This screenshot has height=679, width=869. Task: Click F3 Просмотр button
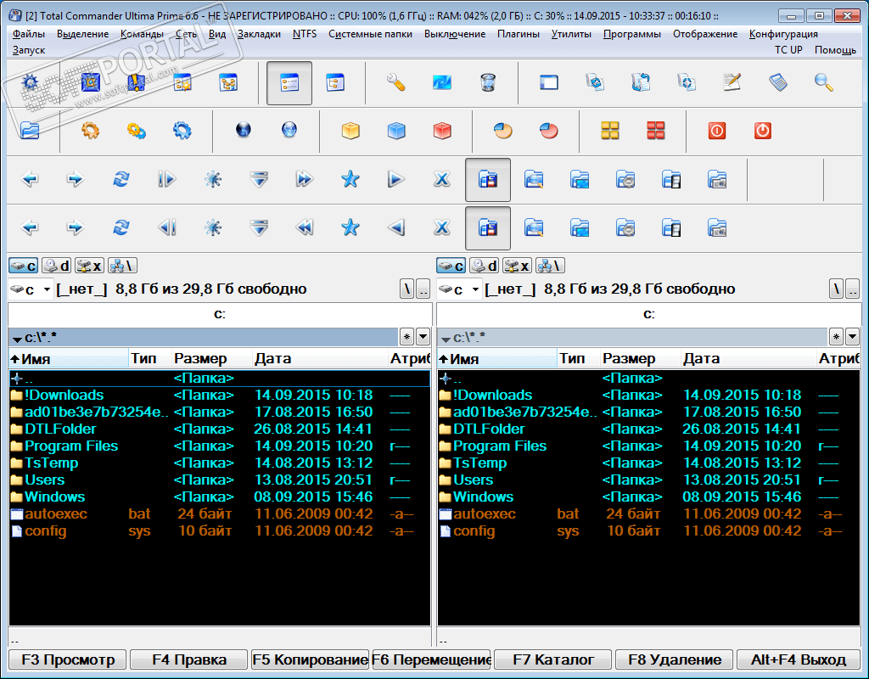[x=68, y=659]
